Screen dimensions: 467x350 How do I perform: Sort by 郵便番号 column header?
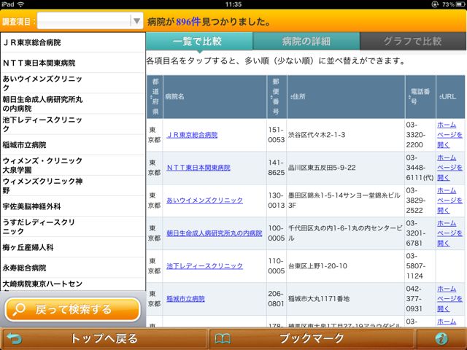pos(277,97)
